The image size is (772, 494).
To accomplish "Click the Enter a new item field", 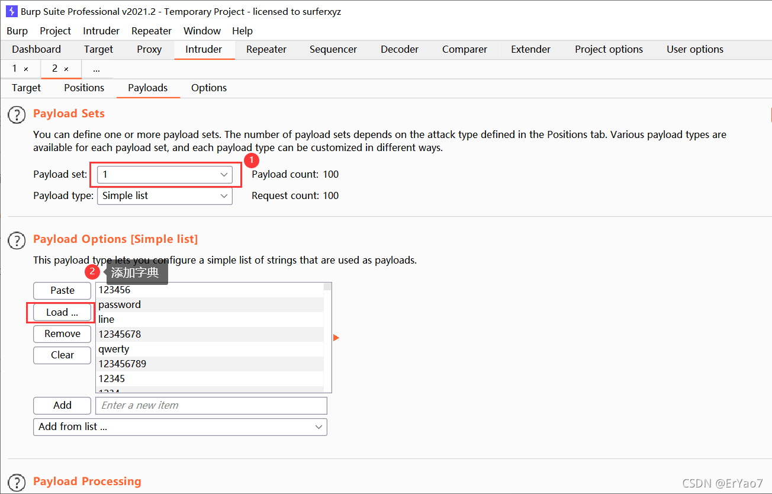I will (x=211, y=405).
